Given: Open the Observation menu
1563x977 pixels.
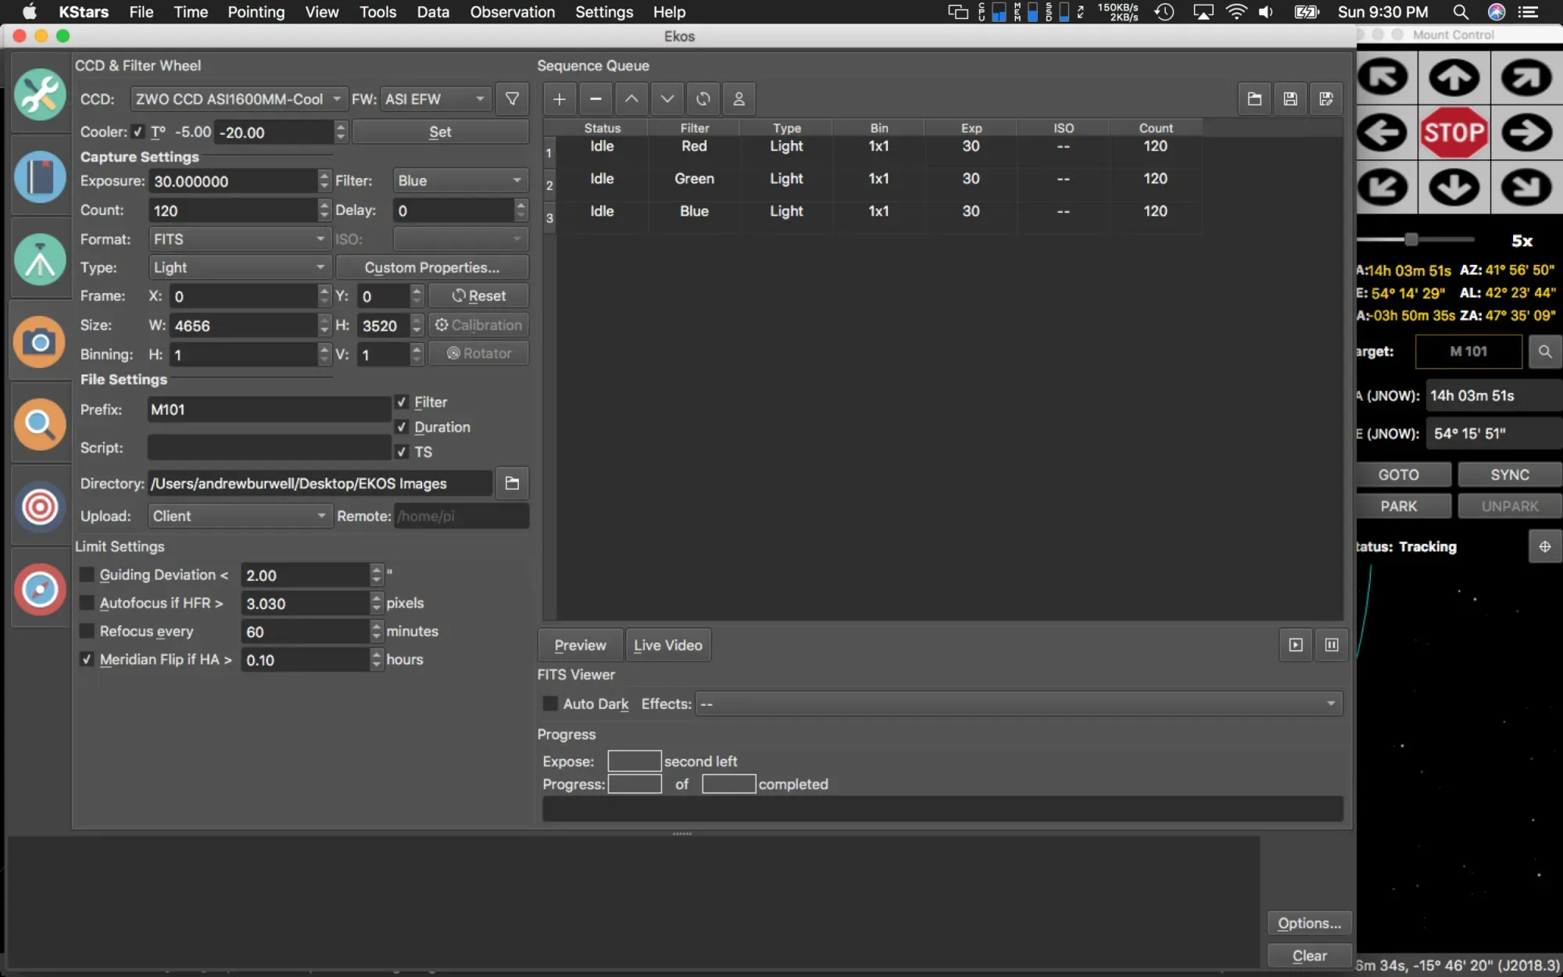Looking at the screenshot, I should point(512,12).
